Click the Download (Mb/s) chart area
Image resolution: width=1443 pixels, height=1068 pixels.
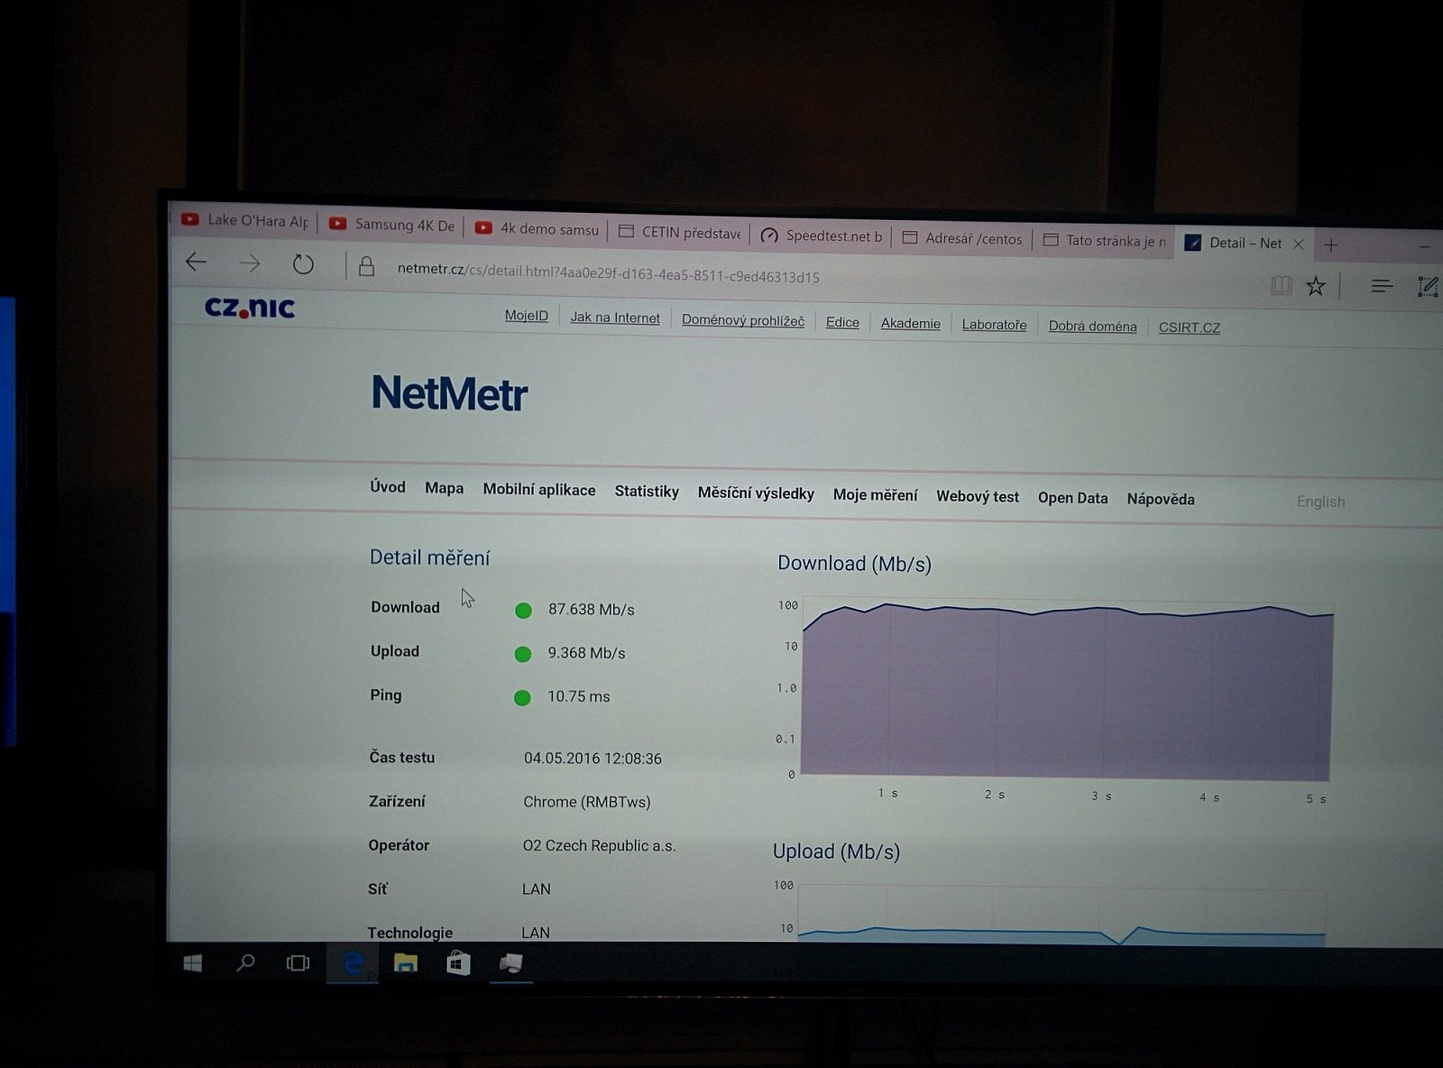tap(1066, 689)
